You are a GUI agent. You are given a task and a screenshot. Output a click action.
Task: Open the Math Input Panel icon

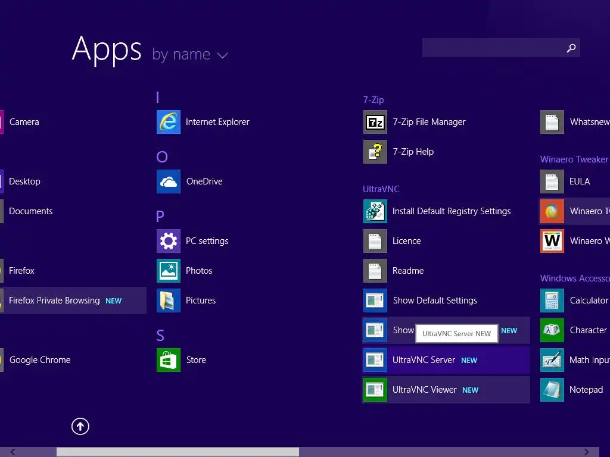(552, 360)
